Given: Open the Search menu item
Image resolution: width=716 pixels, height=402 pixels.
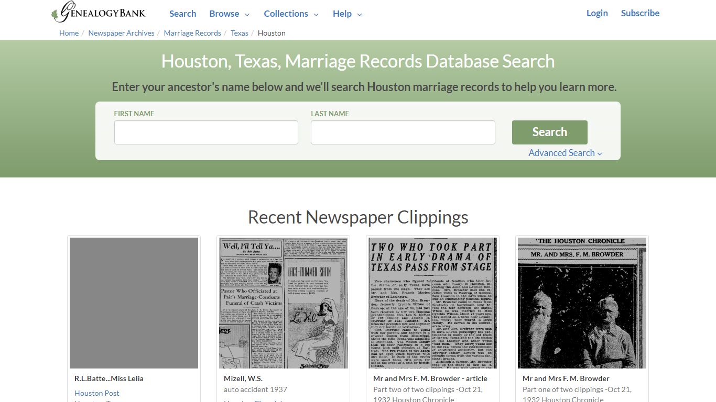Looking at the screenshot, I should tap(182, 14).
